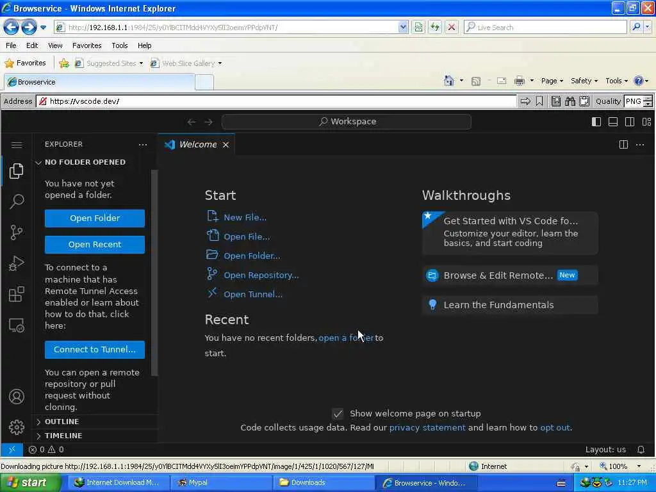Screen dimensions: 656x492
Task: Open the Run and Debug view
Action: pos(16,263)
